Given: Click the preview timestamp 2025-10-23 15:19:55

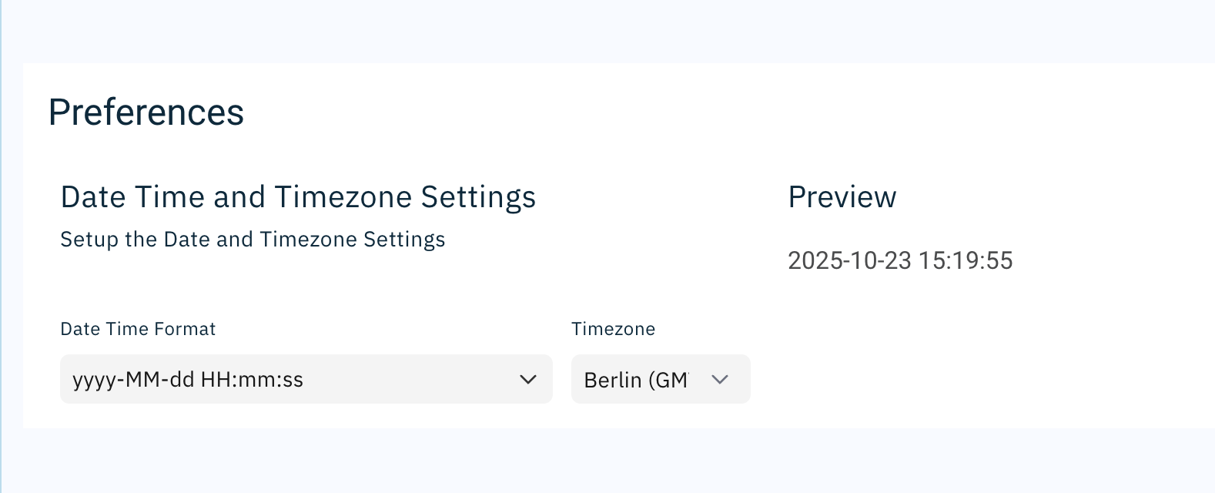Looking at the screenshot, I should pyautogui.click(x=900, y=260).
